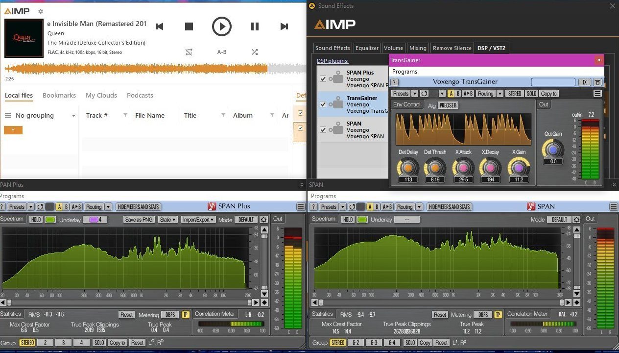619x353 pixels.
Task: Seek within the orange waveform progress bar
Action: [155, 69]
